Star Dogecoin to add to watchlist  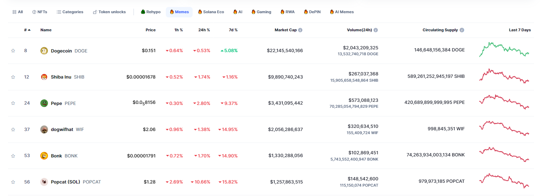[x=13, y=51]
